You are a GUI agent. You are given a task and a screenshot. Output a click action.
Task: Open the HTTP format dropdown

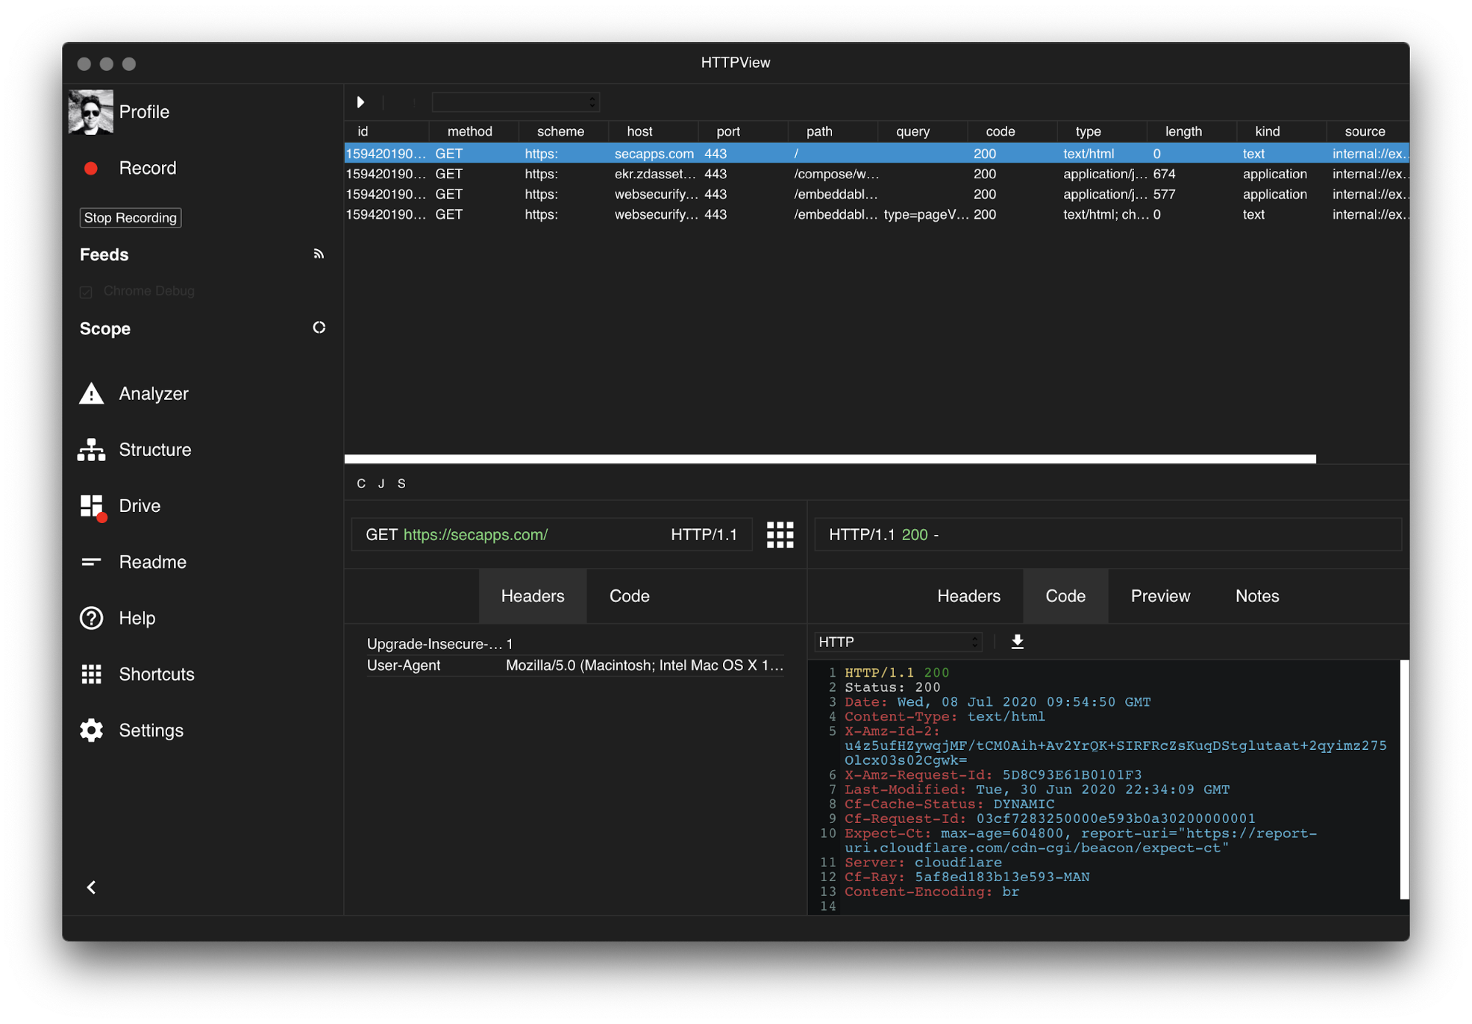tap(898, 642)
